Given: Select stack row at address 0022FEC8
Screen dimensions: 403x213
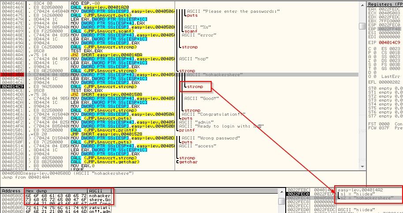Looking at the screenshot, I should click(344, 202).
